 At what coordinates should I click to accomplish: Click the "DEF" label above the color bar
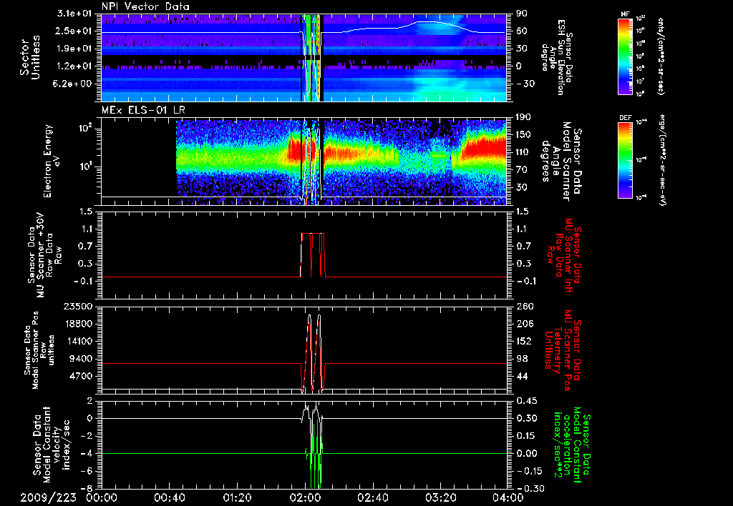coord(625,118)
